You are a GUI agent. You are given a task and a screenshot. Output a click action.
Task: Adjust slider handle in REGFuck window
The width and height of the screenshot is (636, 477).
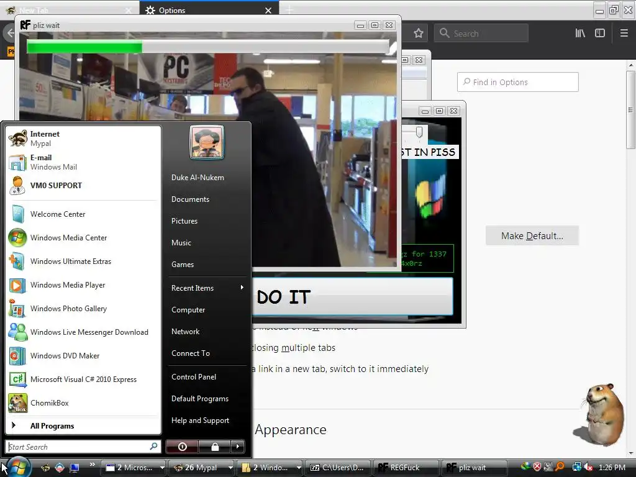[419, 132]
